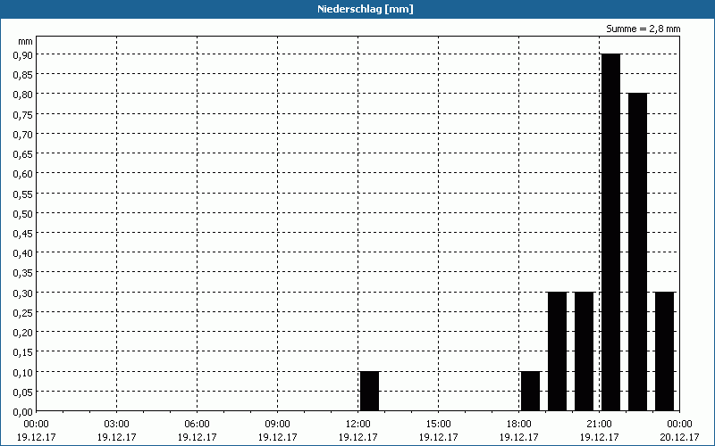Click the 0,65 y-axis label
The width and height of the screenshot is (715, 446).
(23, 153)
